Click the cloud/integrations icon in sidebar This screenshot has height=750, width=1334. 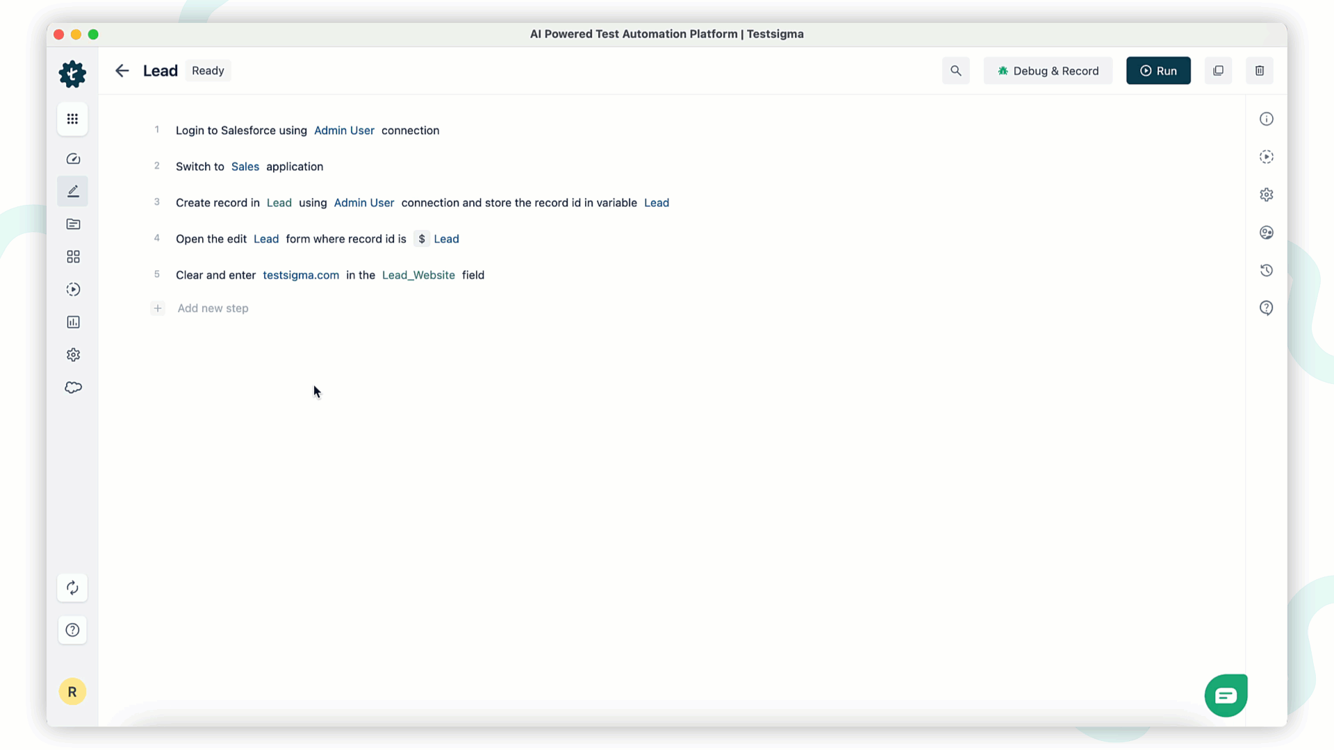tap(72, 387)
